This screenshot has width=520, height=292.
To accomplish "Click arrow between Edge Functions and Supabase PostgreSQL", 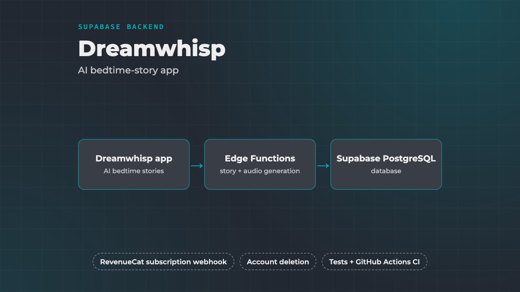I will coord(323,166).
